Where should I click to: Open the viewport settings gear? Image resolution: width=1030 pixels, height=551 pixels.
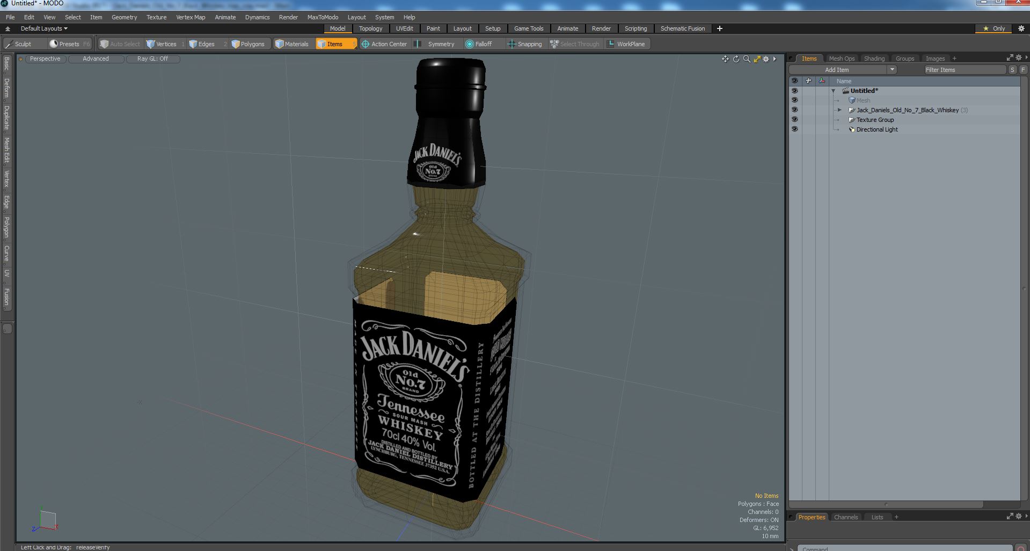(766, 59)
